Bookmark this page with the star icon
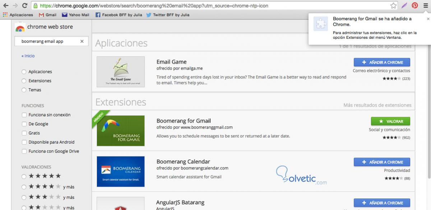Viewport: 431px width, 210px height. 393,6
